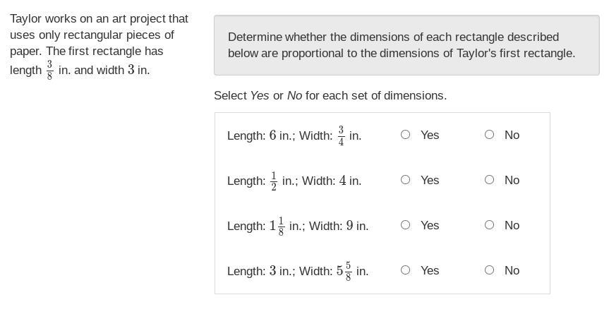Mark No radio for Width 9 in. row
Screen dimensions: 609x326
[x=489, y=225]
